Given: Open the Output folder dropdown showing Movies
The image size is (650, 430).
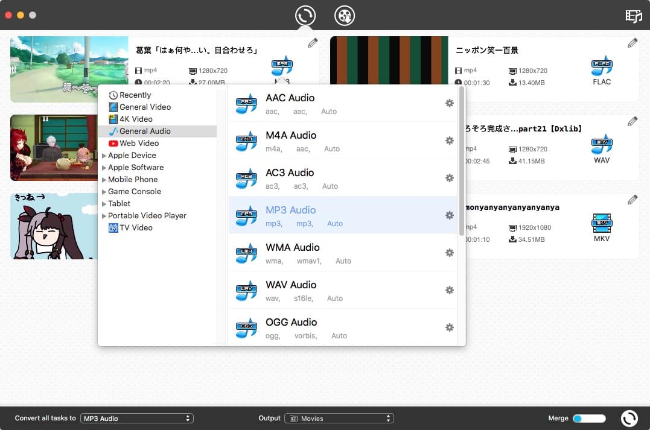Looking at the screenshot, I should 339,417.
